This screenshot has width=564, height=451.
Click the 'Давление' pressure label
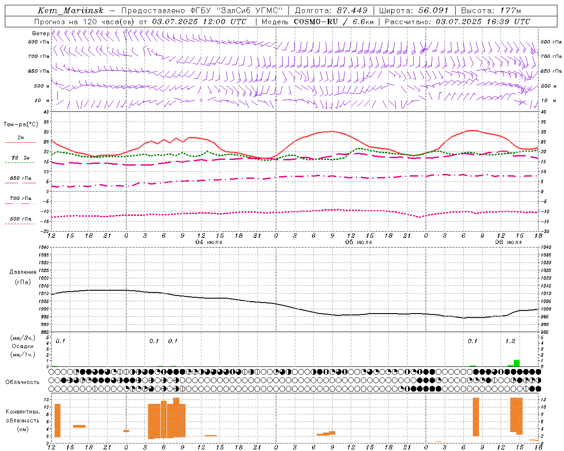click(x=23, y=272)
